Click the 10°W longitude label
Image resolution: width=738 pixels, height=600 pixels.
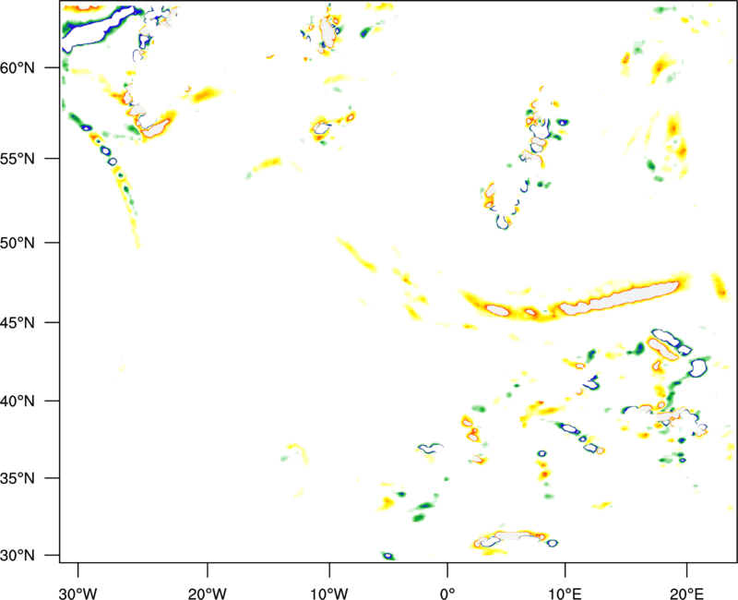tap(329, 594)
